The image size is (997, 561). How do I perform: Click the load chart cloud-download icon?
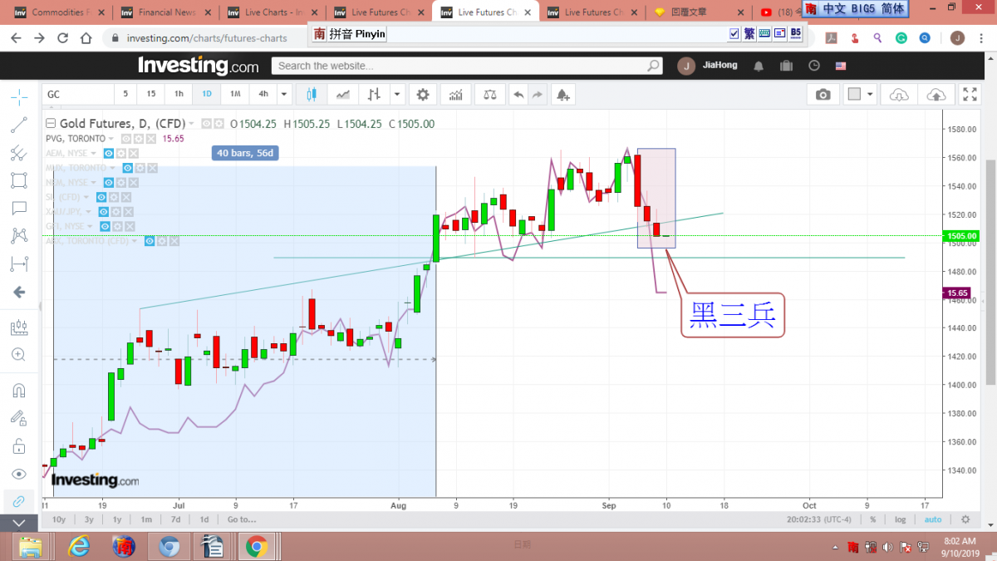900,95
